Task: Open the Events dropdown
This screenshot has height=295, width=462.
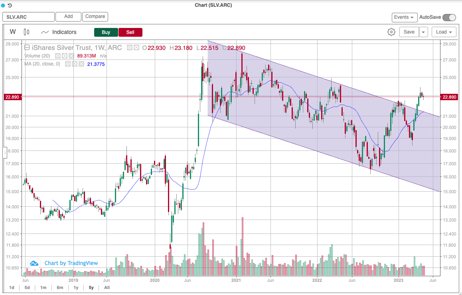Action: (405, 17)
